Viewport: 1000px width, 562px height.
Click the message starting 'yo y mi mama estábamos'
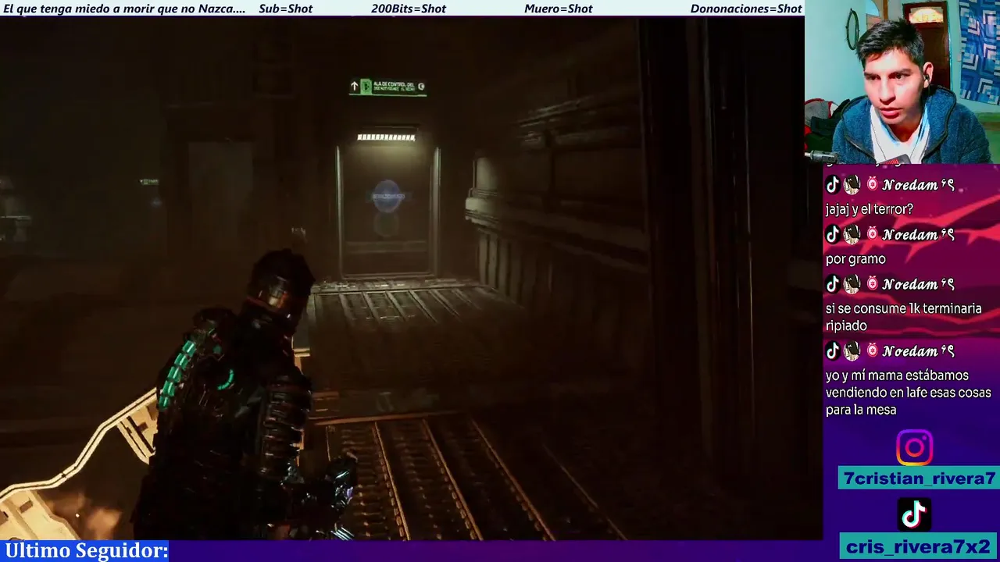point(908,393)
